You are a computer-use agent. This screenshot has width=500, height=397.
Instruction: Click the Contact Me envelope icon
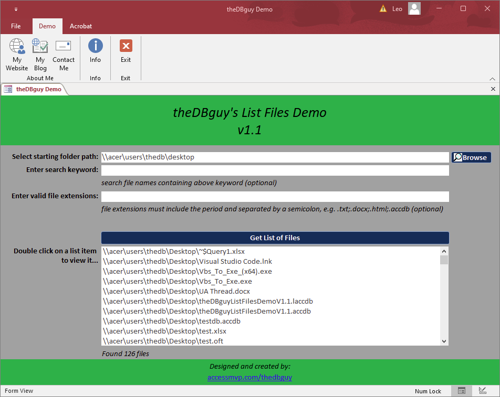[x=63, y=46]
